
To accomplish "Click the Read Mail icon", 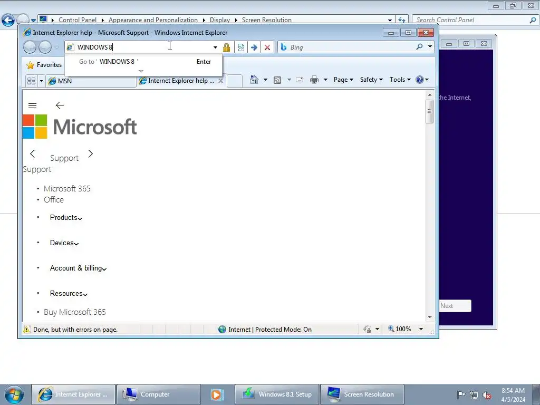I will coord(300,80).
